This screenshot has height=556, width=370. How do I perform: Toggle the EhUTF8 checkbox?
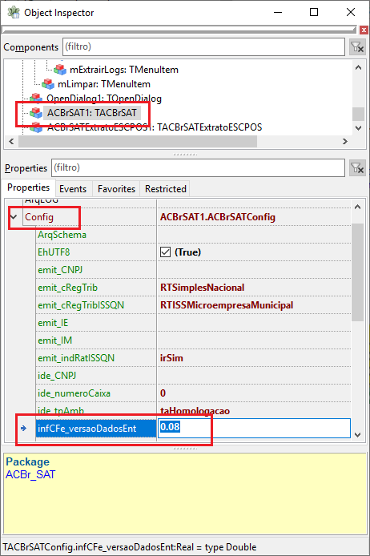pos(165,252)
